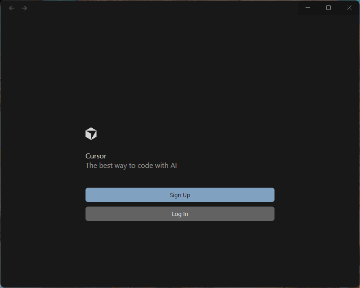Click the back arrow in title bar
The width and height of the screenshot is (360, 288).
12,8
